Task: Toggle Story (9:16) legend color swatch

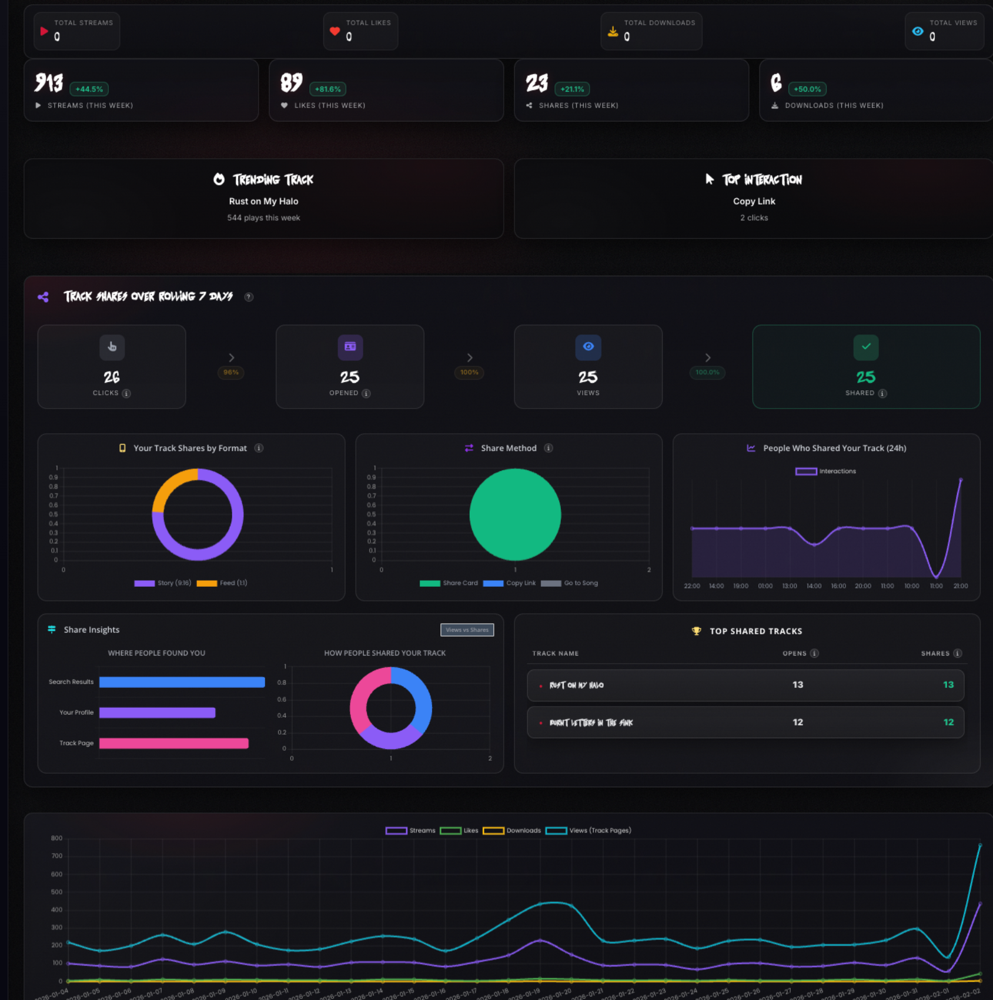Action: click(145, 583)
